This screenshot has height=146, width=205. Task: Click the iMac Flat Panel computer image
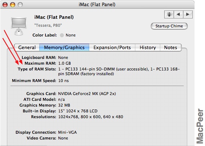point(19,26)
